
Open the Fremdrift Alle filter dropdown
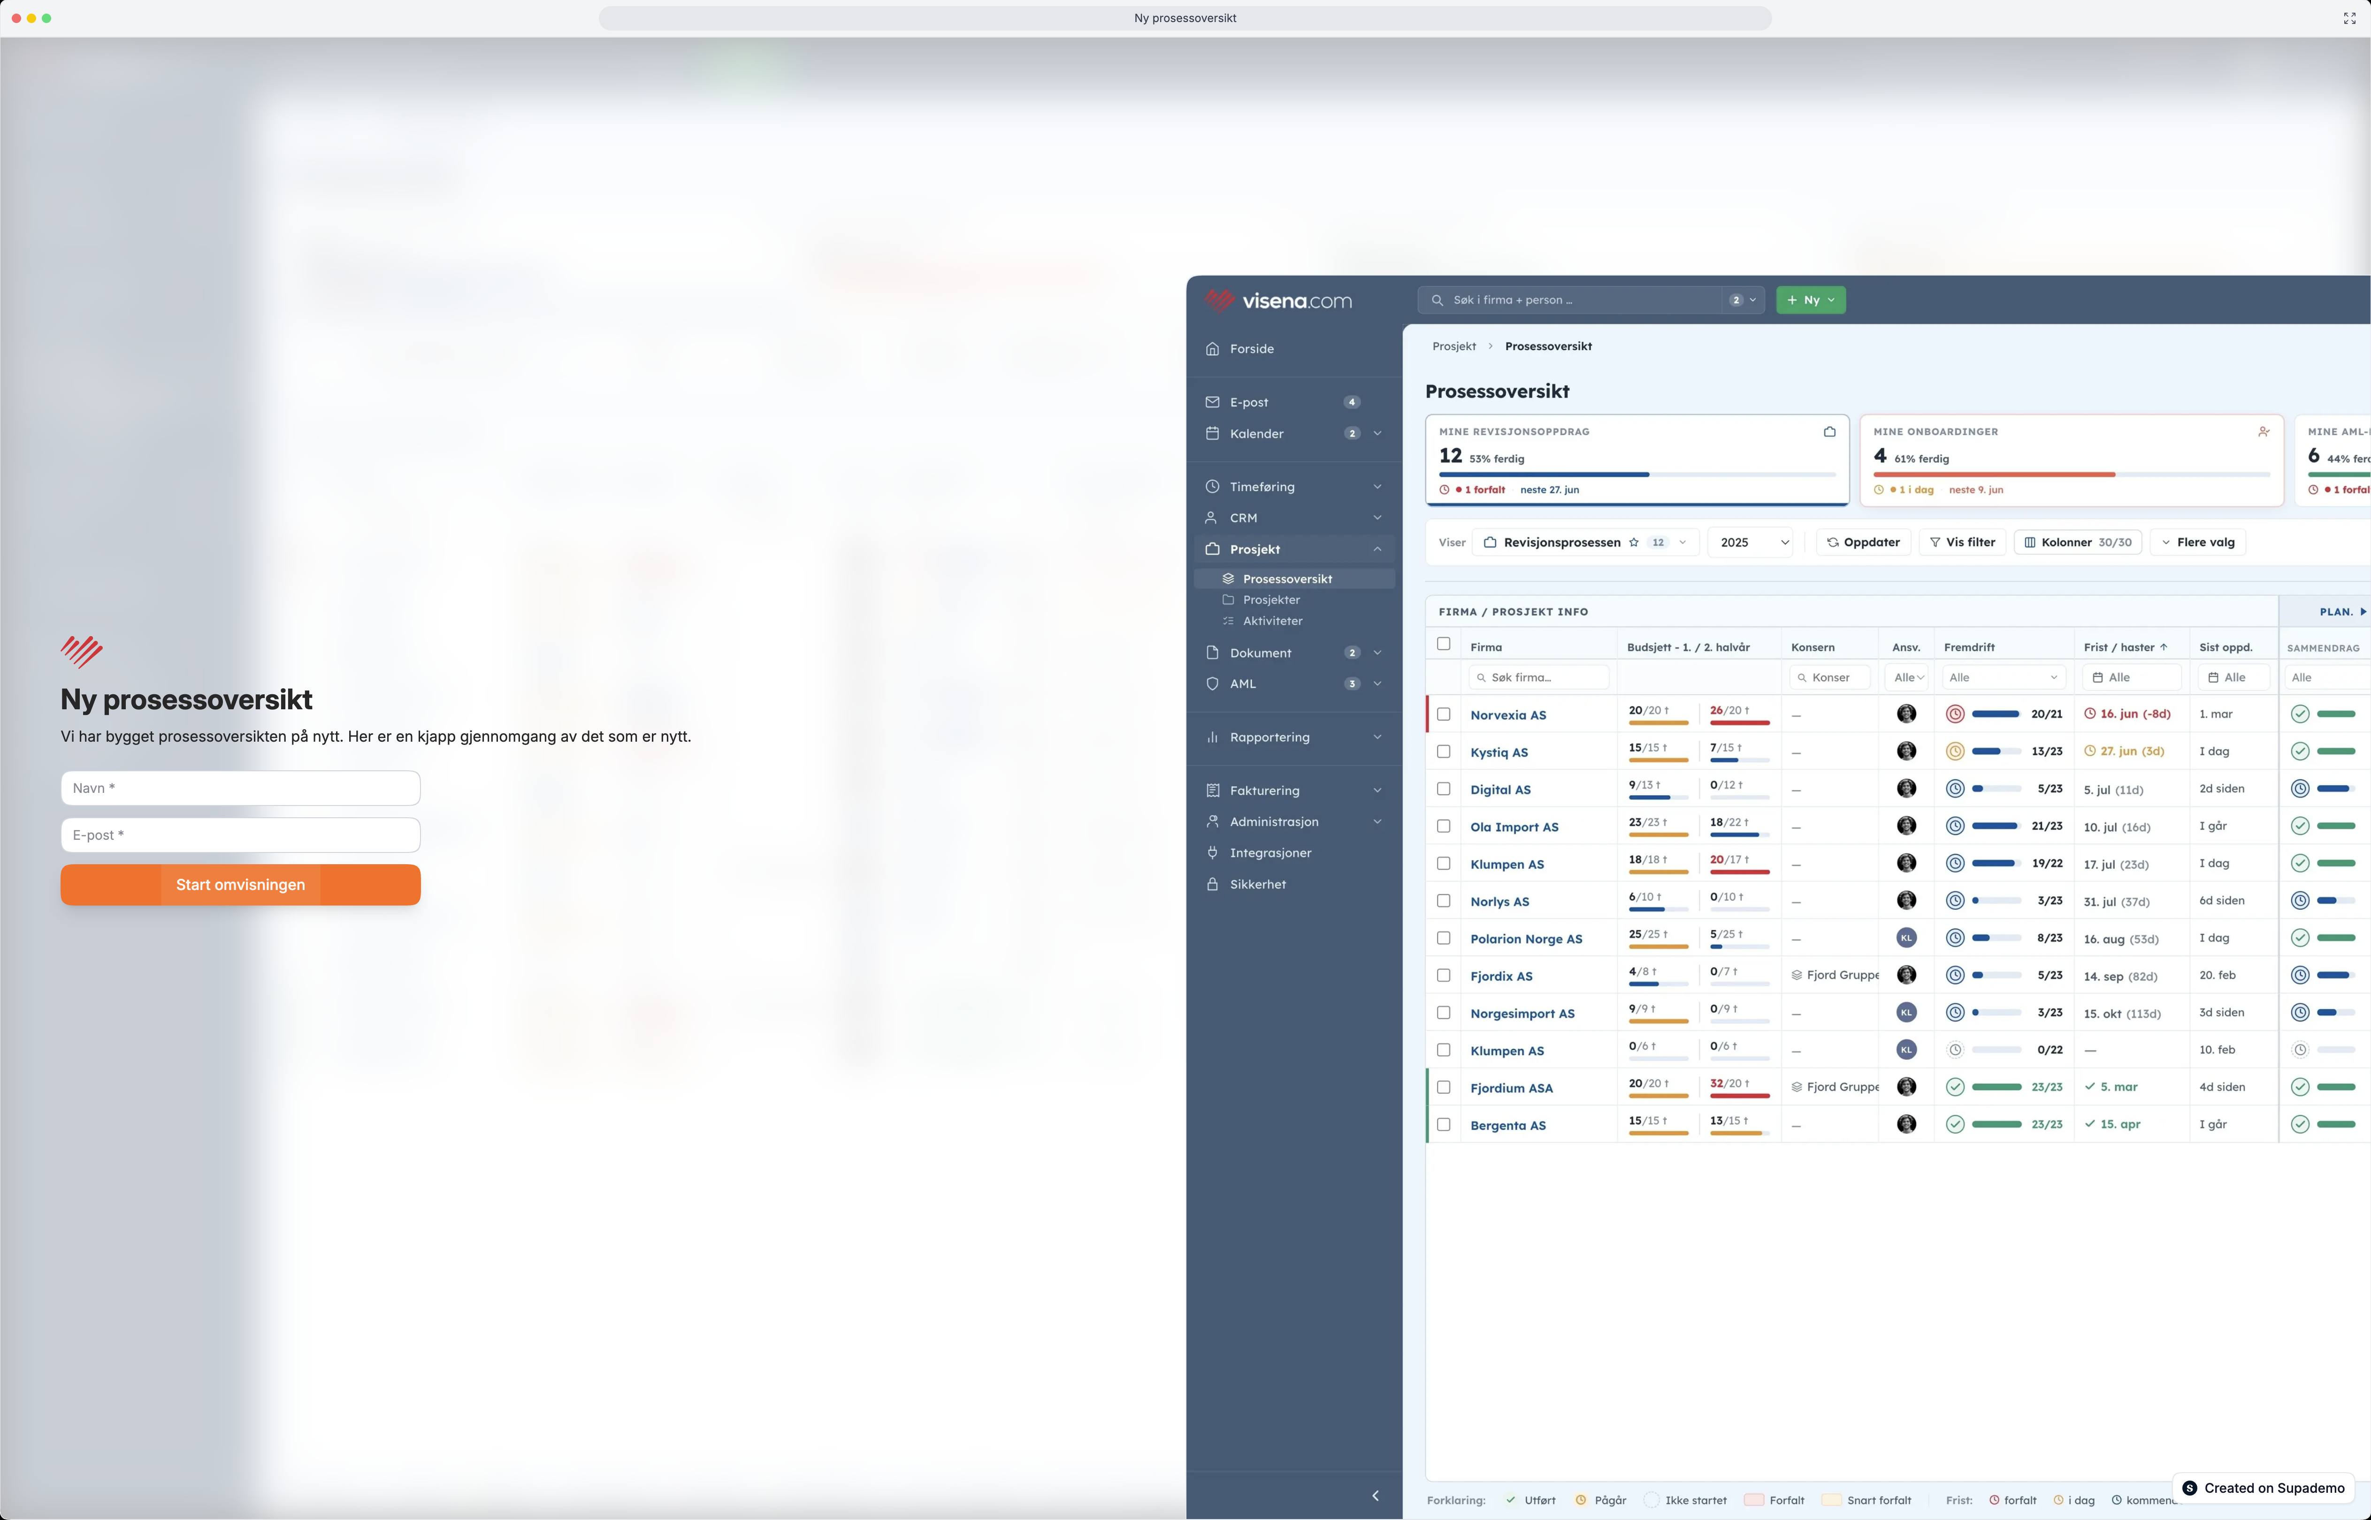coord(2004,677)
